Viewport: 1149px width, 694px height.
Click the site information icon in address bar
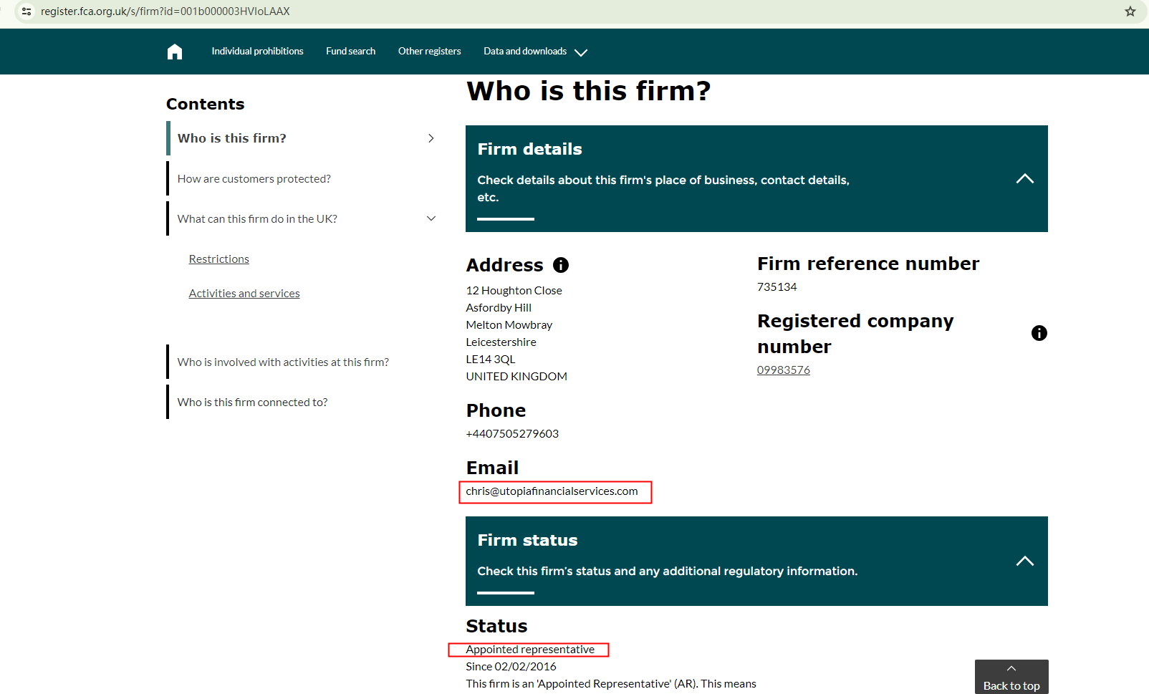click(x=27, y=11)
